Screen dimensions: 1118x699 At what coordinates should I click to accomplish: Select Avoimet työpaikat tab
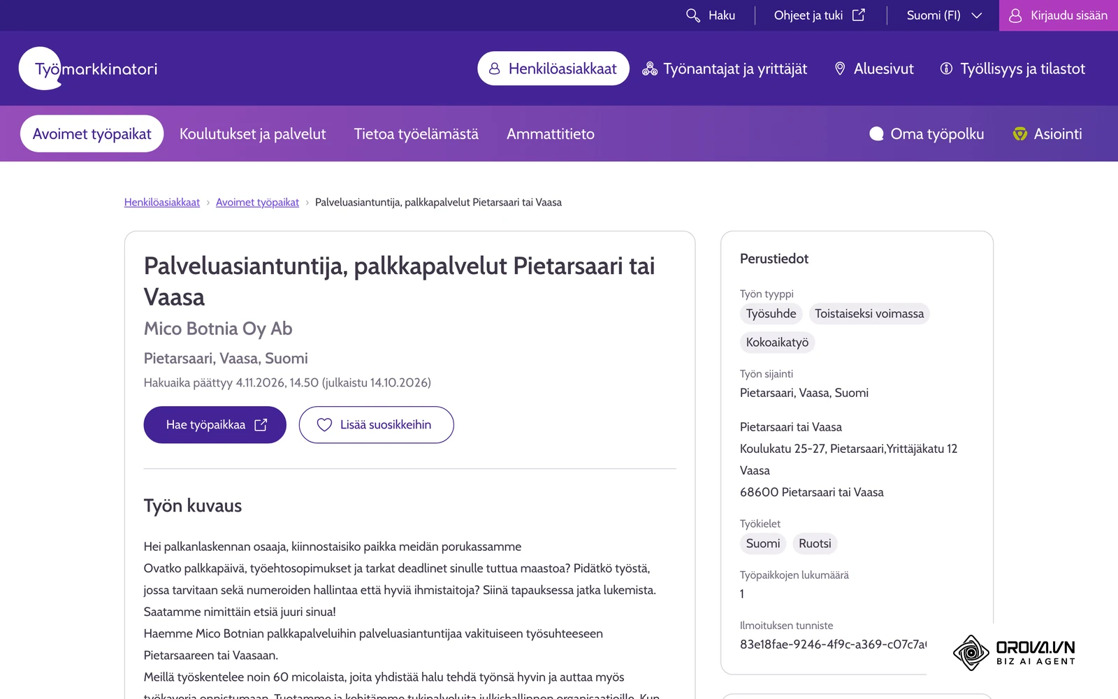(x=92, y=134)
